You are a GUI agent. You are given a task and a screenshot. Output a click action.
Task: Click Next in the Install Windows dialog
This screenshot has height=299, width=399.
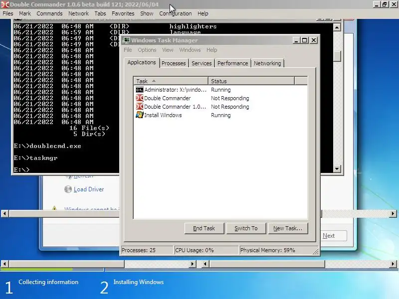333,236
